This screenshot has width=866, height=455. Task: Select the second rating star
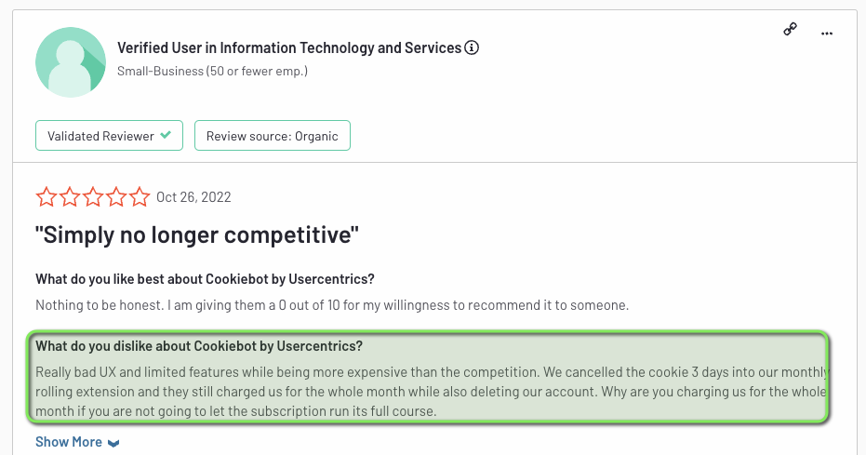click(69, 197)
